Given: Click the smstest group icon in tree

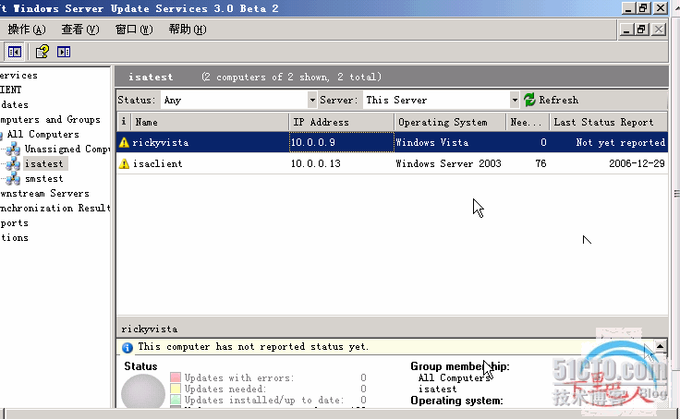Looking at the screenshot, I should point(13,178).
